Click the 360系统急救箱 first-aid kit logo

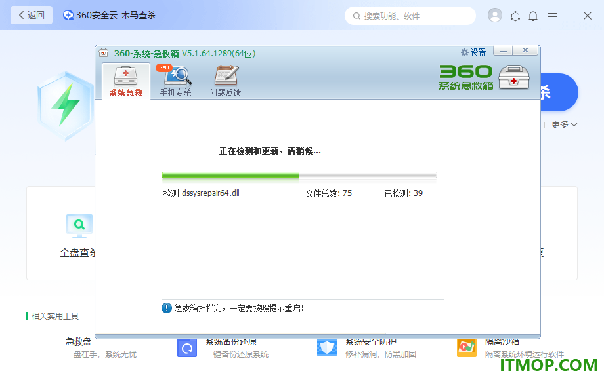(x=514, y=77)
